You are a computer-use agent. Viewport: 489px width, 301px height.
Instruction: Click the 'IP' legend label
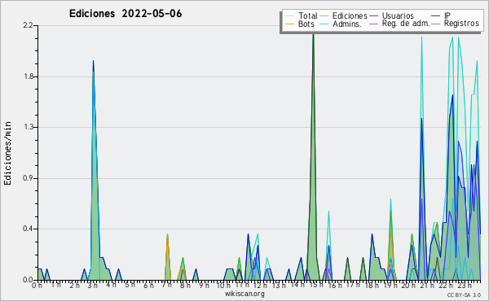447,15
